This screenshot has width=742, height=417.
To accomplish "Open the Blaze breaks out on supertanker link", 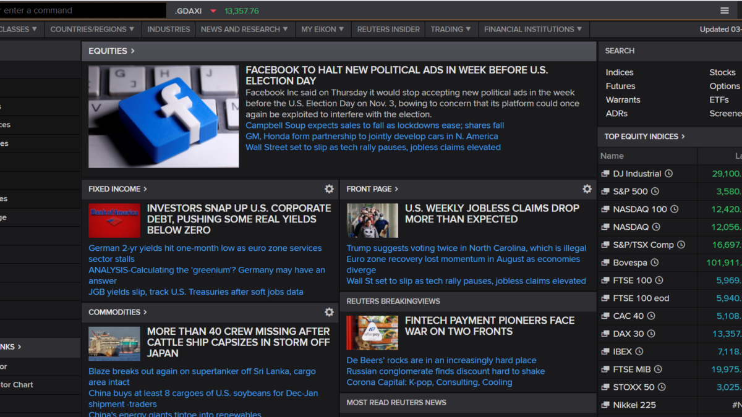I will (x=202, y=377).
